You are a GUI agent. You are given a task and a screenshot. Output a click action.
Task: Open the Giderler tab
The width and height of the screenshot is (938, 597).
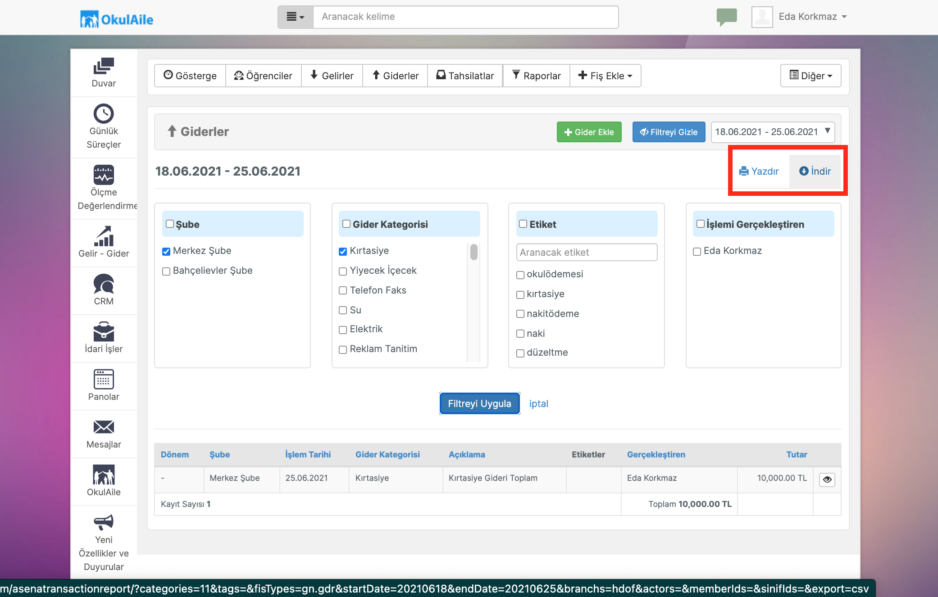pyautogui.click(x=395, y=76)
